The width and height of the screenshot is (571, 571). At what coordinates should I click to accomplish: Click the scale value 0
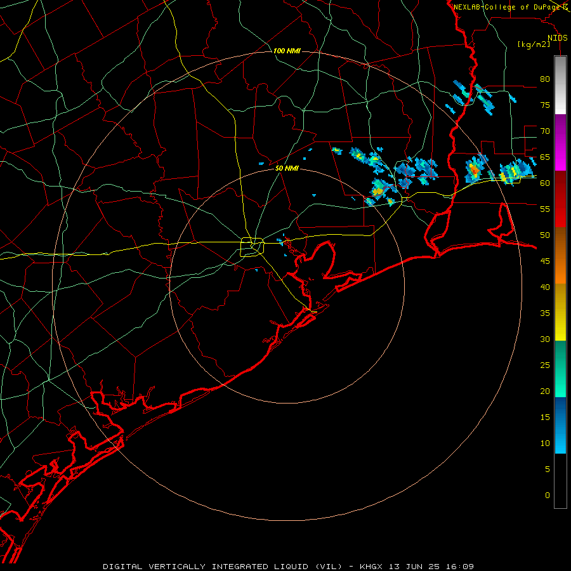coord(548,496)
